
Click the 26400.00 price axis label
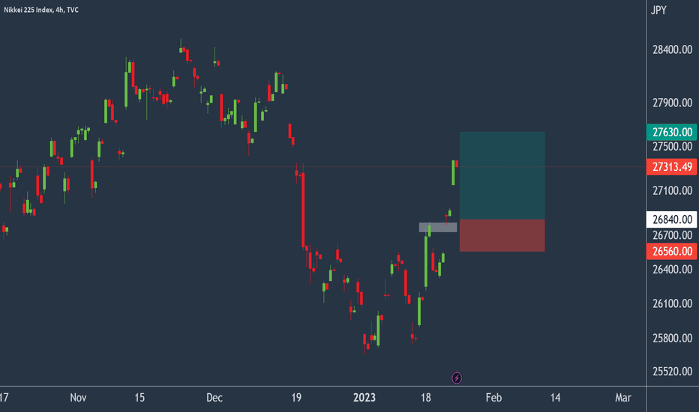(x=672, y=270)
